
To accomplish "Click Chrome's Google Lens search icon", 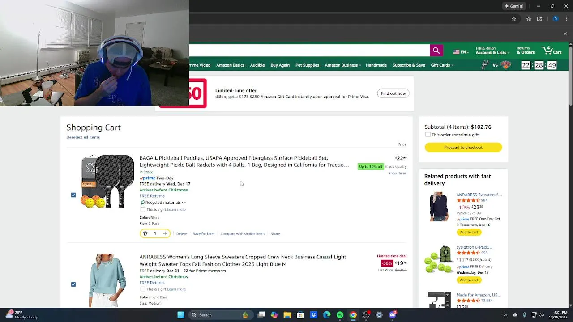I will coord(539,19).
